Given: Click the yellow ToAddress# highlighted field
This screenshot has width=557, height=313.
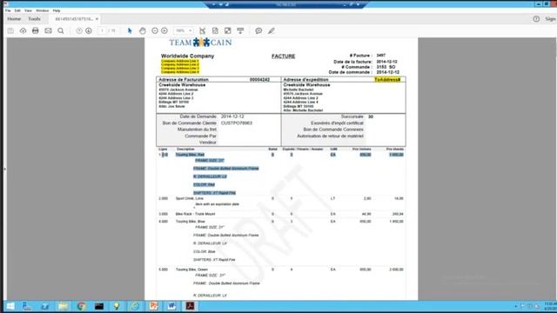Looking at the screenshot, I should click(x=387, y=79).
